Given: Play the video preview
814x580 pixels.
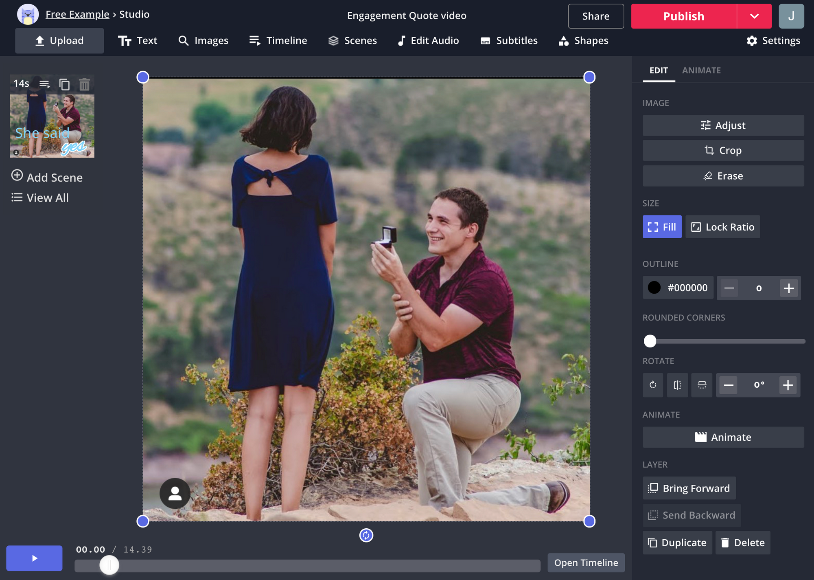Looking at the screenshot, I should [35, 558].
